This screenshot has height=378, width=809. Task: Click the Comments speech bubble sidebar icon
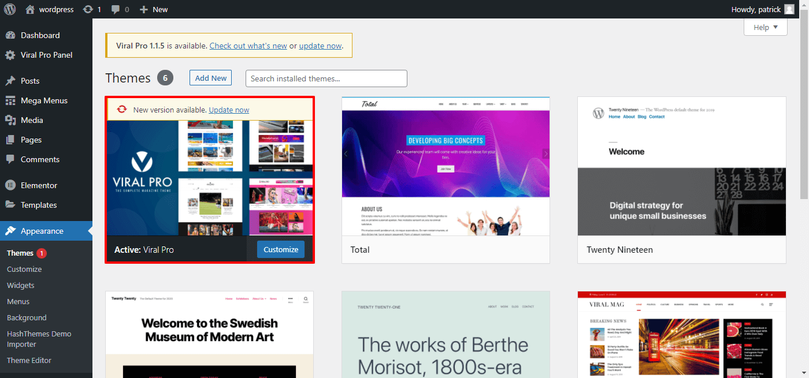coord(10,159)
